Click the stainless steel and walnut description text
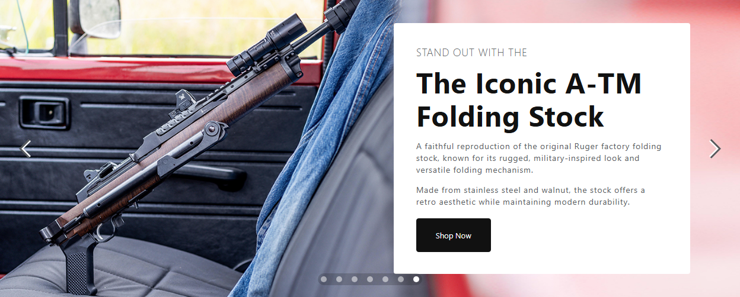 click(x=530, y=196)
